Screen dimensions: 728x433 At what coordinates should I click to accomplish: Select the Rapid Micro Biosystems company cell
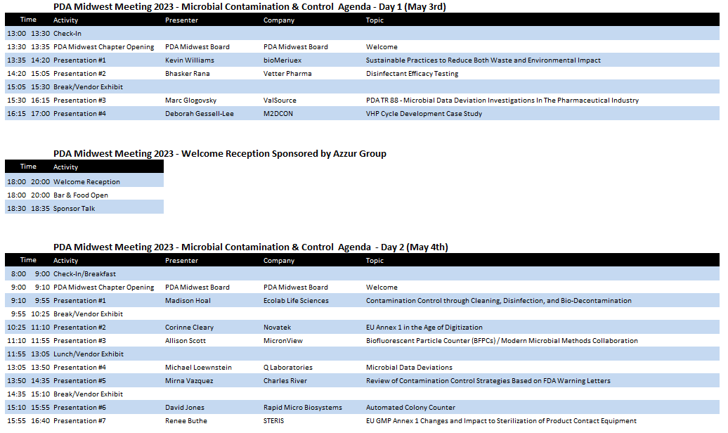[303, 408]
